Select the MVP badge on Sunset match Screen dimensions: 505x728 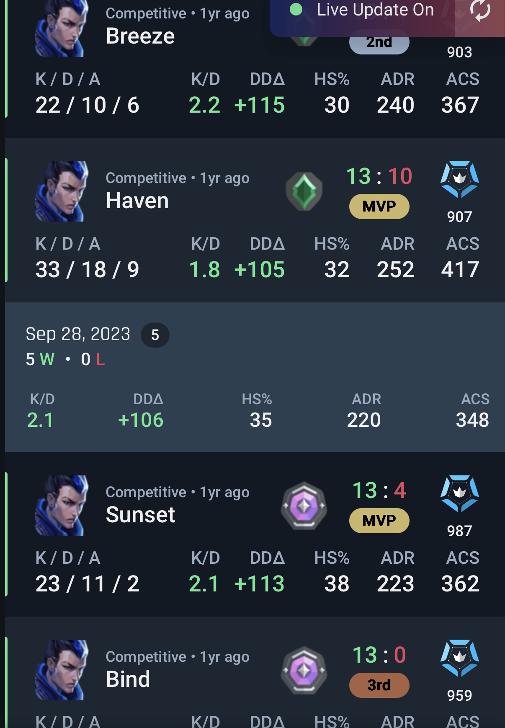(x=379, y=520)
